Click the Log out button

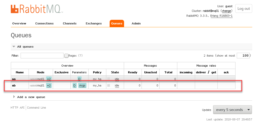244,8
